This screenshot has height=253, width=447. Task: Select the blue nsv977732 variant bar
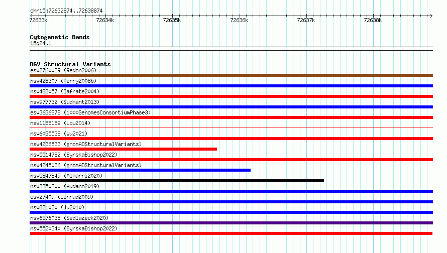pyautogui.click(x=231, y=107)
